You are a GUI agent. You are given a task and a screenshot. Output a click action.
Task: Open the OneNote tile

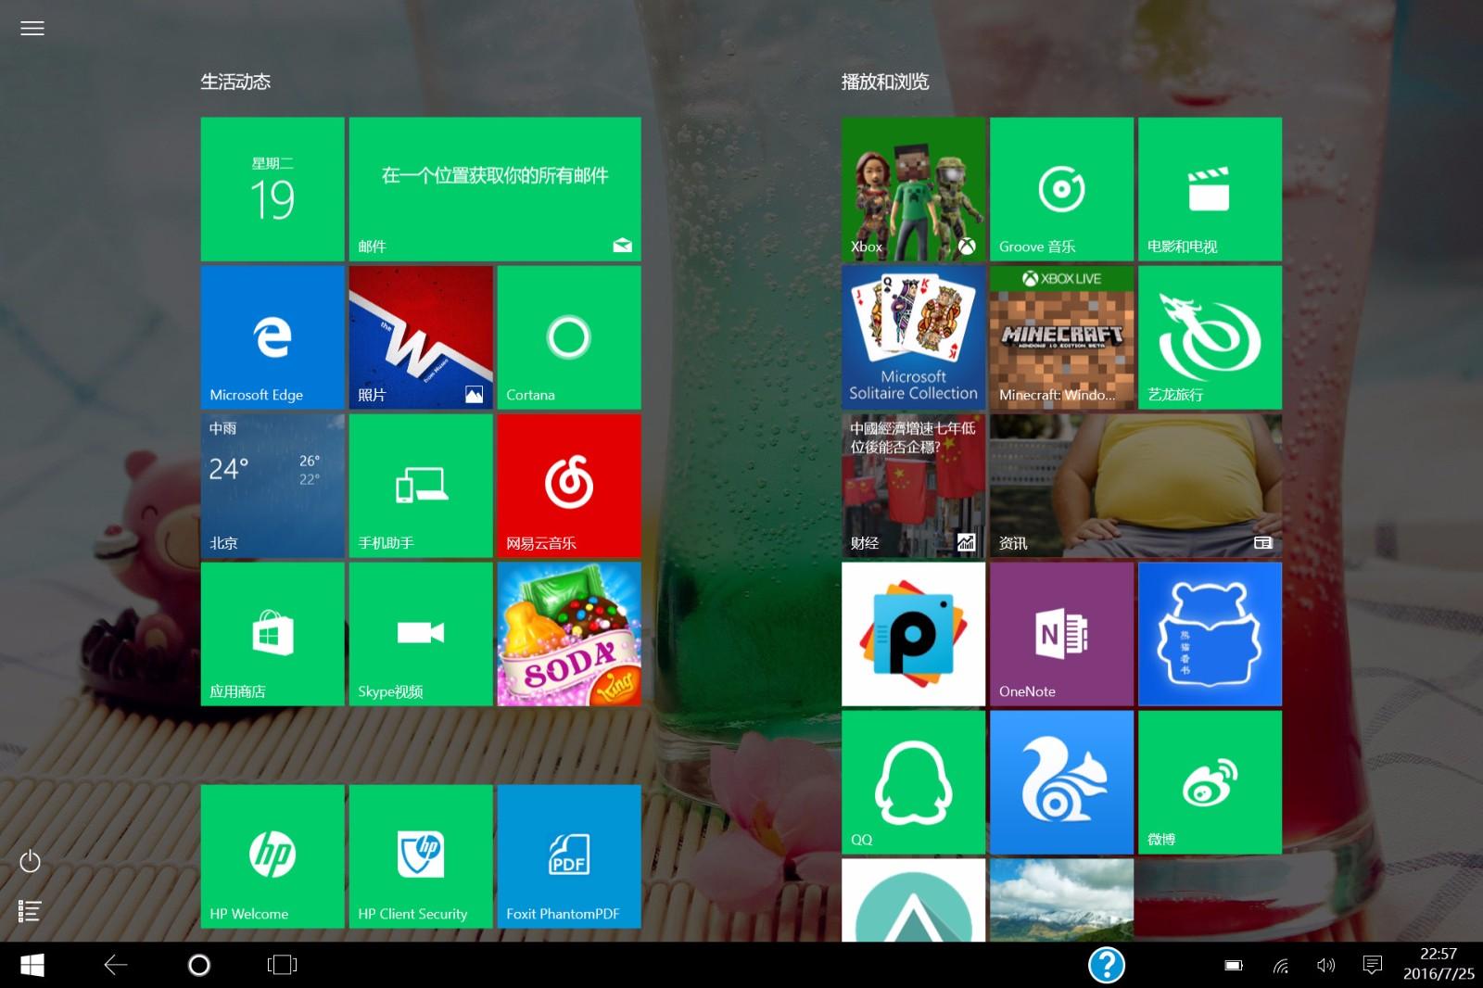(1061, 634)
